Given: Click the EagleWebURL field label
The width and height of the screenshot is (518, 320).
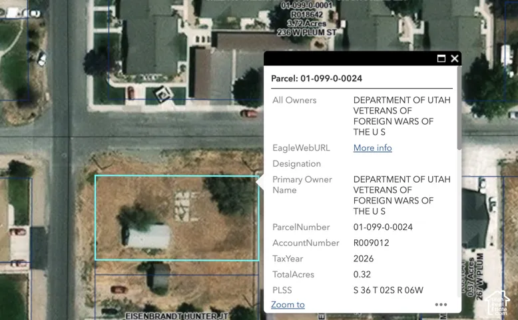Looking at the screenshot, I should tap(301, 148).
